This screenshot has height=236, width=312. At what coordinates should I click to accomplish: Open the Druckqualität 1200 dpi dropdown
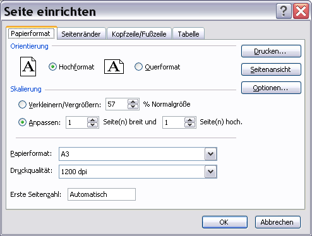pyautogui.click(x=211, y=172)
